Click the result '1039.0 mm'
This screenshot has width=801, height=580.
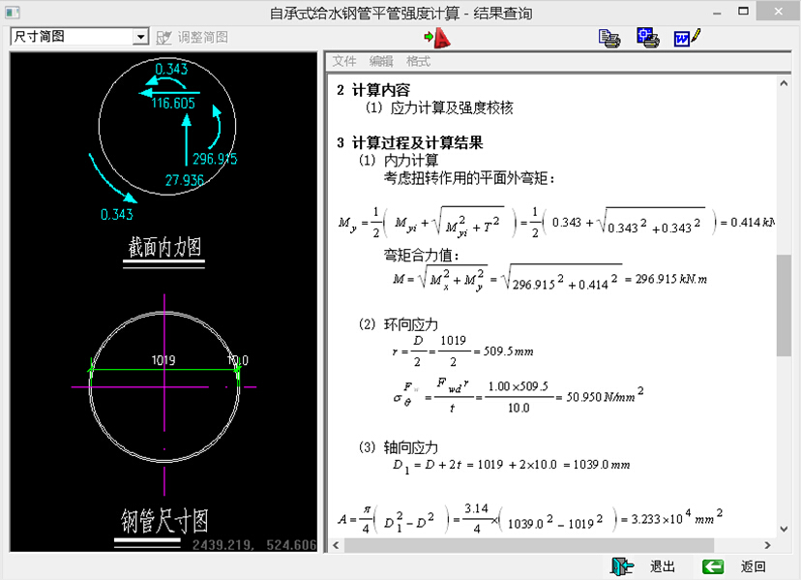[x=602, y=465]
